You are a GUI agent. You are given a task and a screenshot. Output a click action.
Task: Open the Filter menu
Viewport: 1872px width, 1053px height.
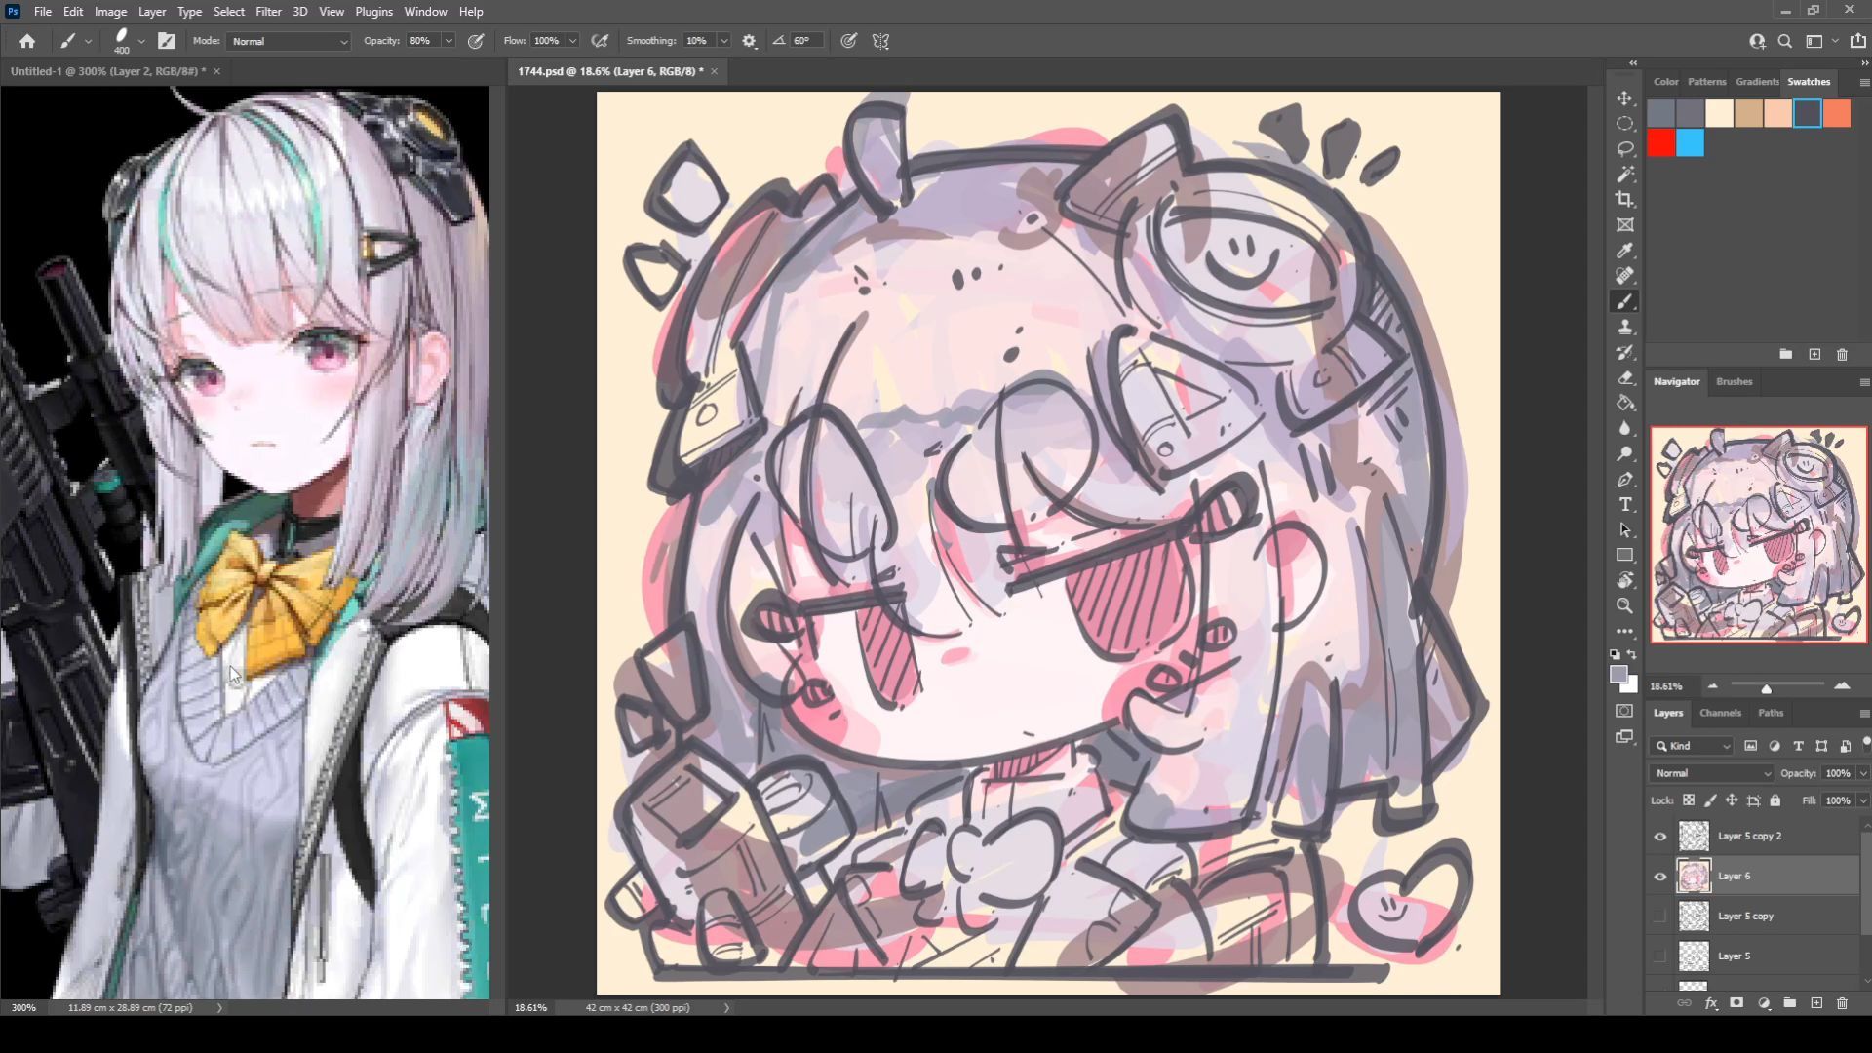tap(268, 12)
